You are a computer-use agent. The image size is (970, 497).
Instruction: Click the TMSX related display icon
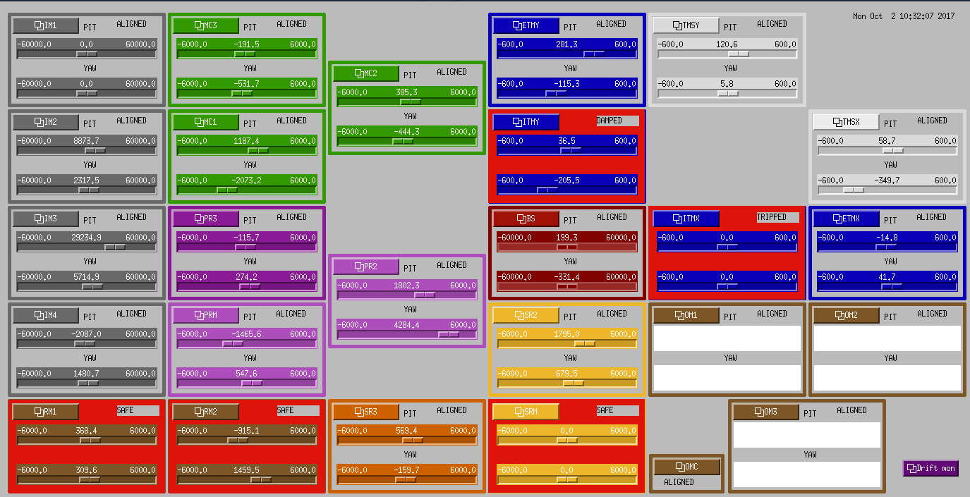pyautogui.click(x=846, y=122)
